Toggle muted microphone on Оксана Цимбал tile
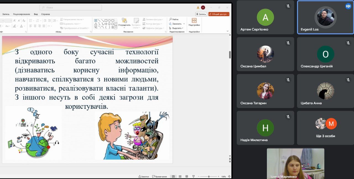Viewport: 354px width, 179px height. tap(288, 43)
